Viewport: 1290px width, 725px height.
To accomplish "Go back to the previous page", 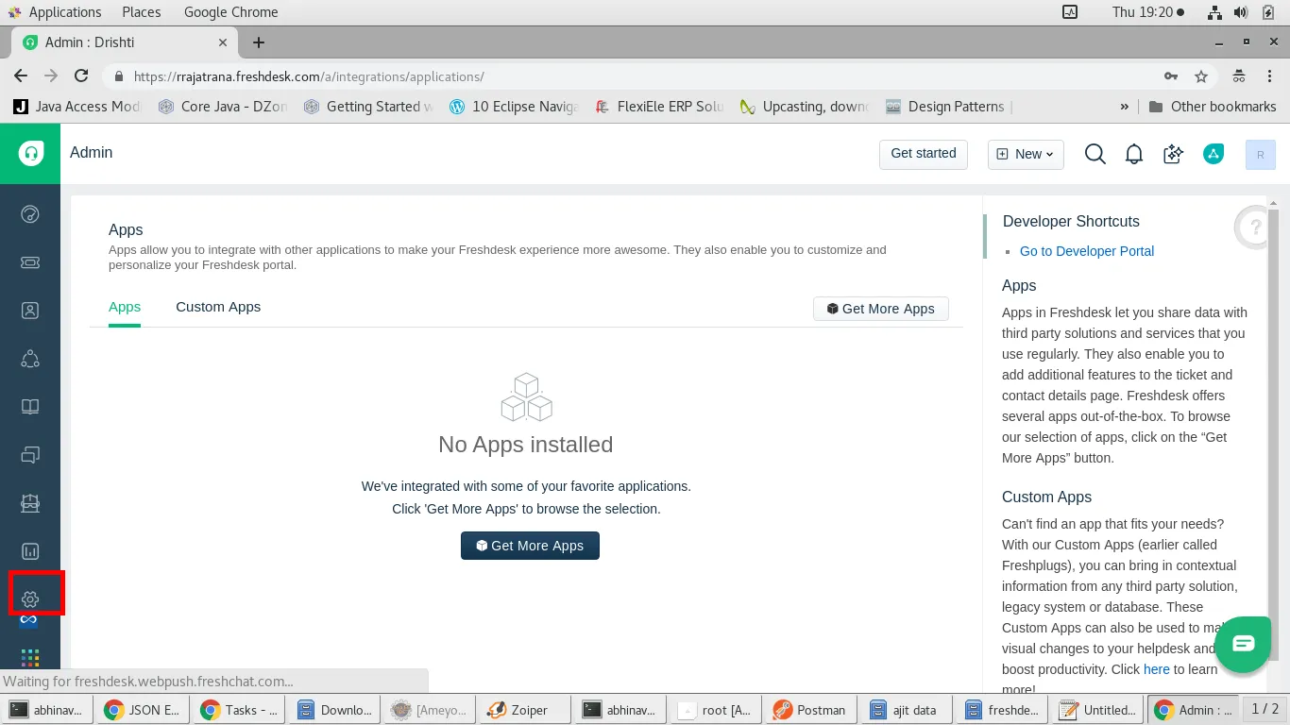I will 21,76.
